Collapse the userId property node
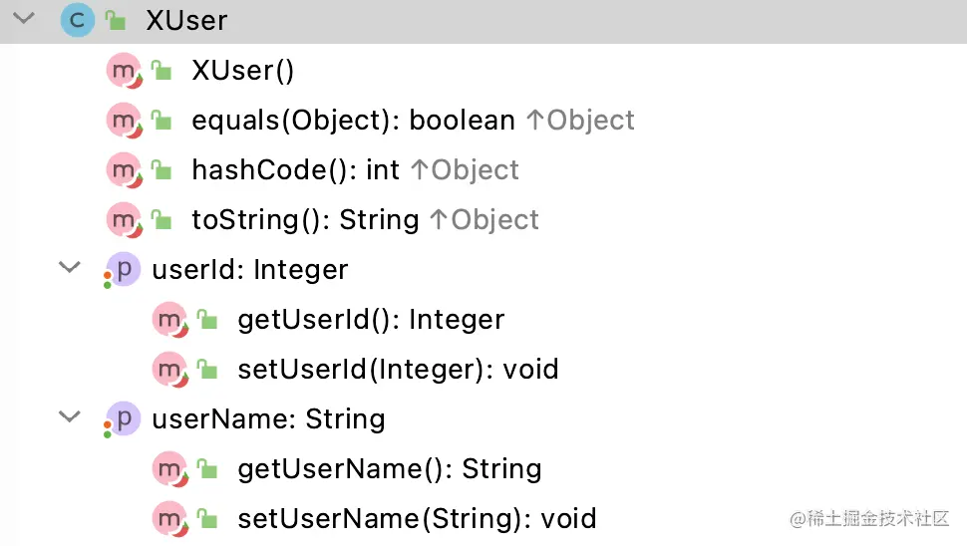 pyautogui.click(x=70, y=267)
